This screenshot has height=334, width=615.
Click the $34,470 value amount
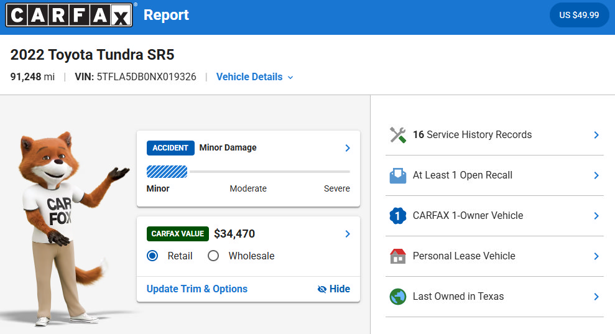(234, 234)
